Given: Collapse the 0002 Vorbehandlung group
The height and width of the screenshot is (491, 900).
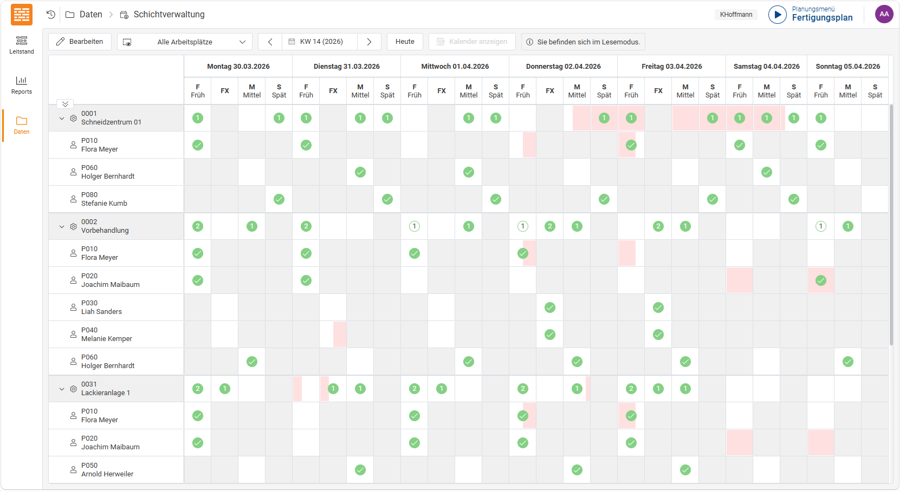Looking at the screenshot, I should click(62, 226).
